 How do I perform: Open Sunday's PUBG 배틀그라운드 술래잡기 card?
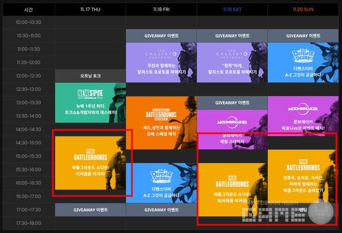pyautogui.click(x=303, y=176)
